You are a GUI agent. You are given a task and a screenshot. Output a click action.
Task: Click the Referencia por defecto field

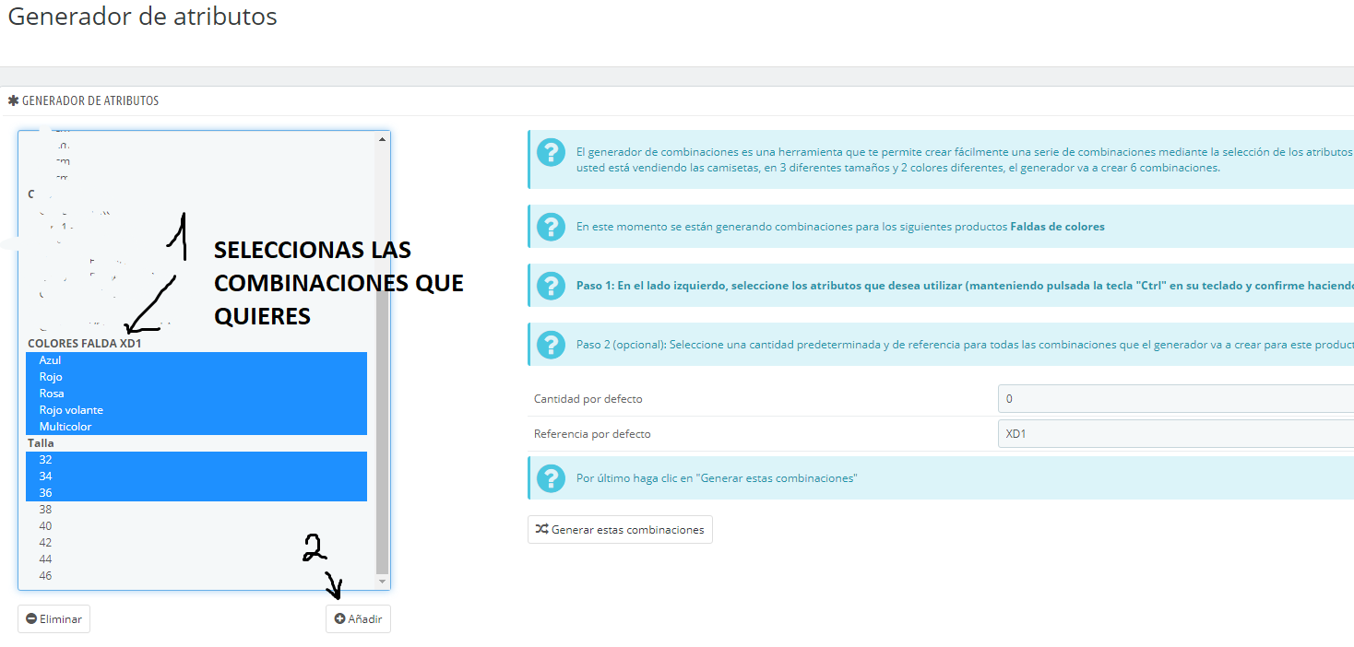tap(1176, 434)
